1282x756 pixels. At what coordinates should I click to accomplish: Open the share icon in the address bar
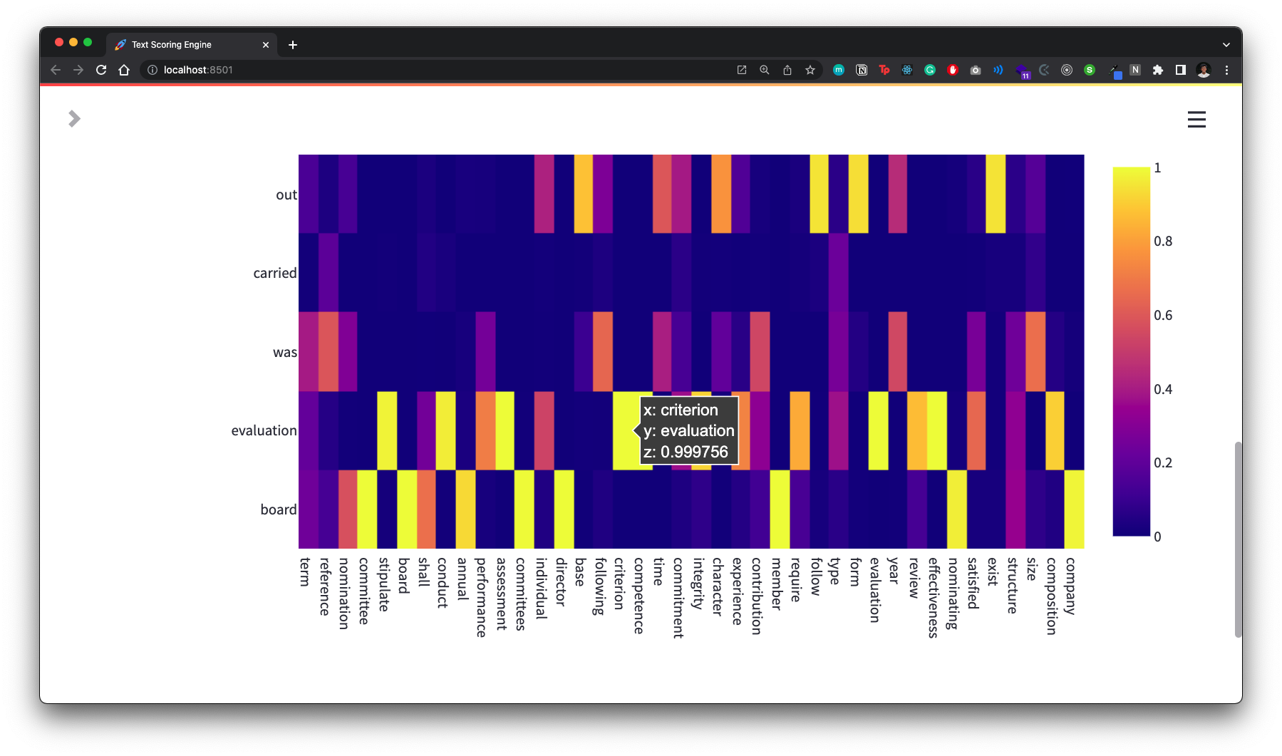pos(787,70)
